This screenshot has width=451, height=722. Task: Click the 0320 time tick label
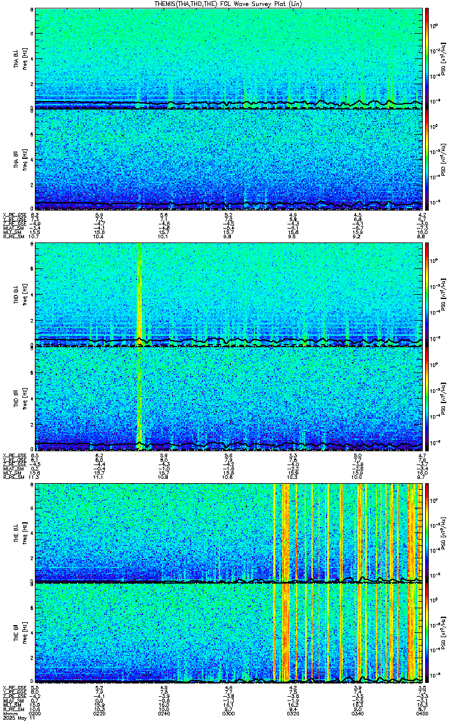(x=293, y=714)
